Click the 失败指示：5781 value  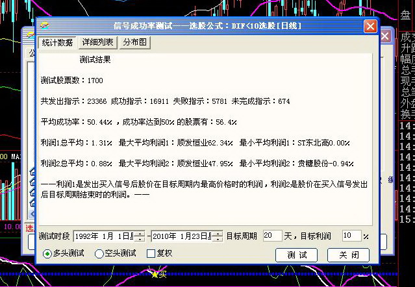(200, 101)
